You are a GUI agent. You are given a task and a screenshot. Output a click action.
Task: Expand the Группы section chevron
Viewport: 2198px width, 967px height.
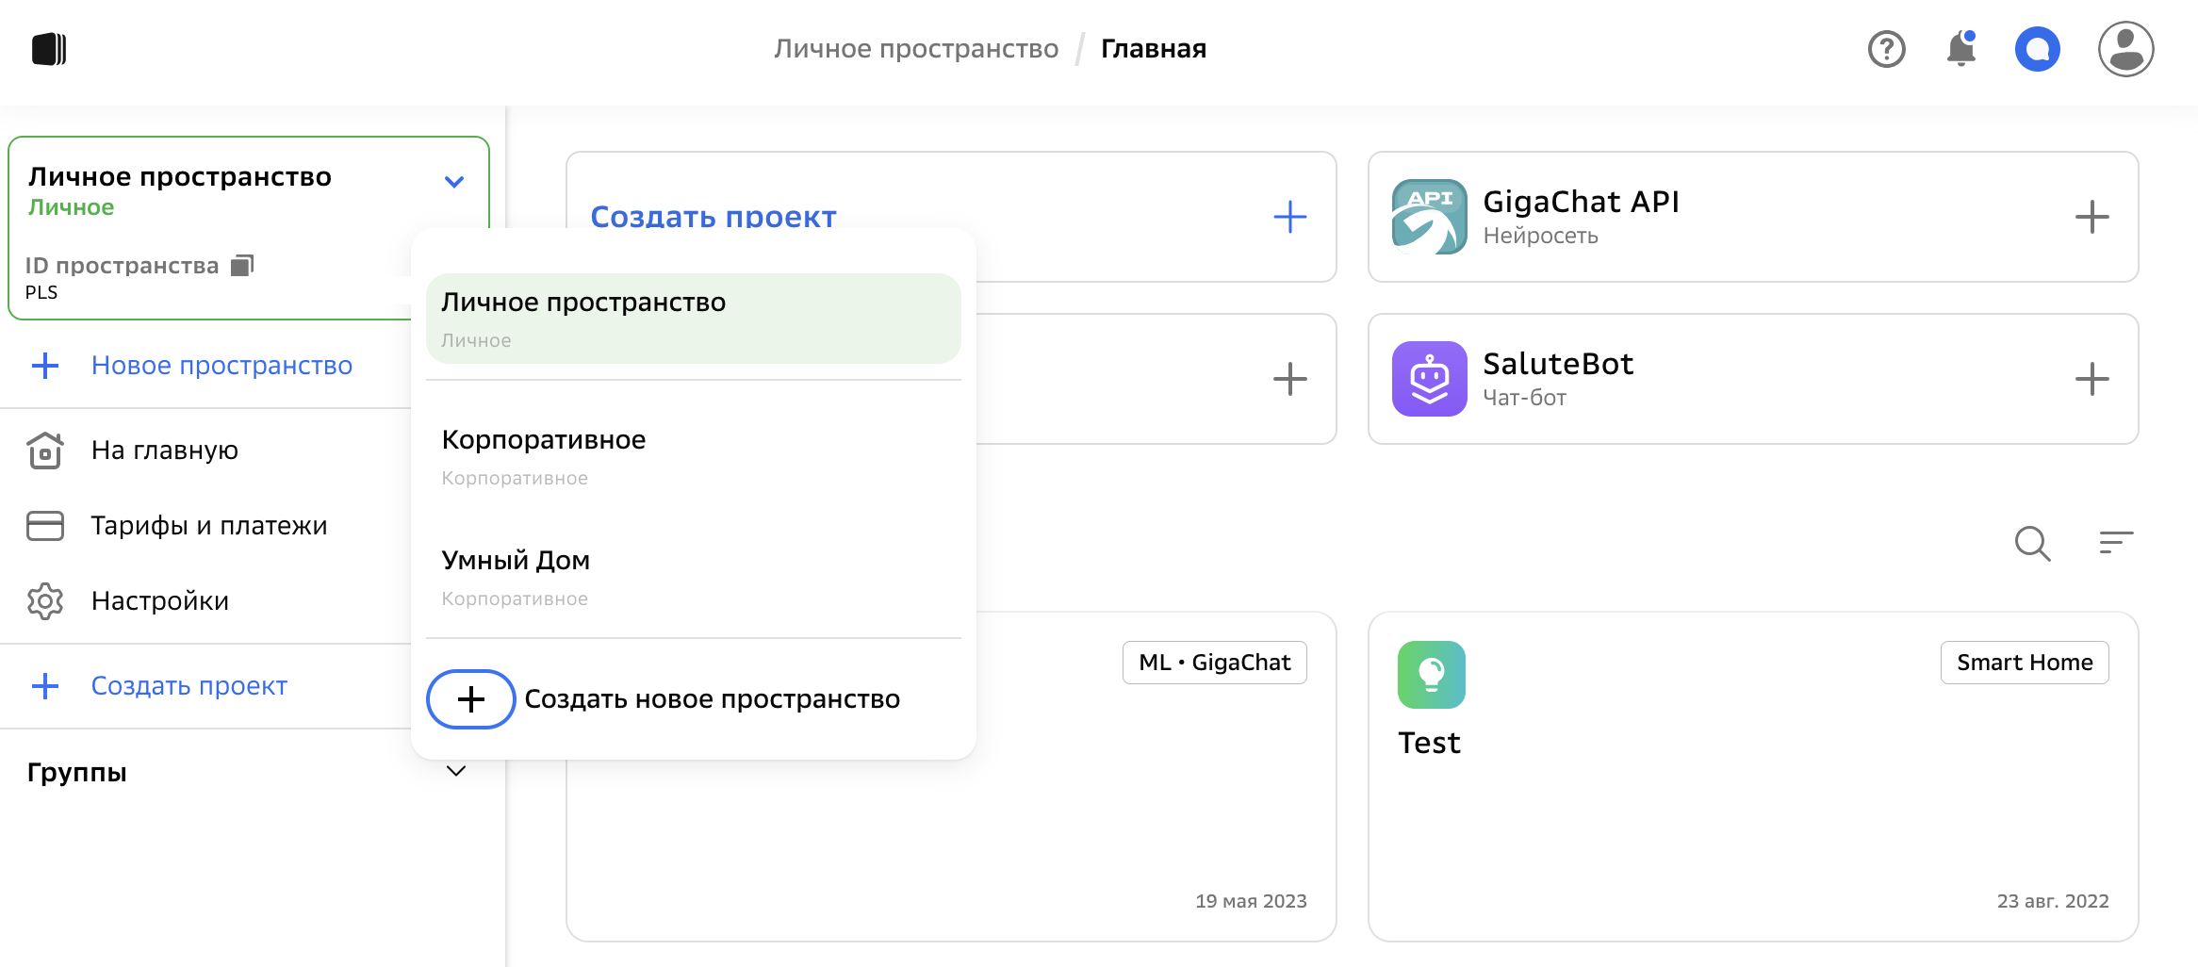point(456,771)
